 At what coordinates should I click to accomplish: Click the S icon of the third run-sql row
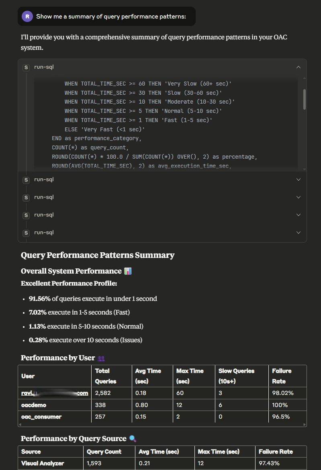coord(27,198)
